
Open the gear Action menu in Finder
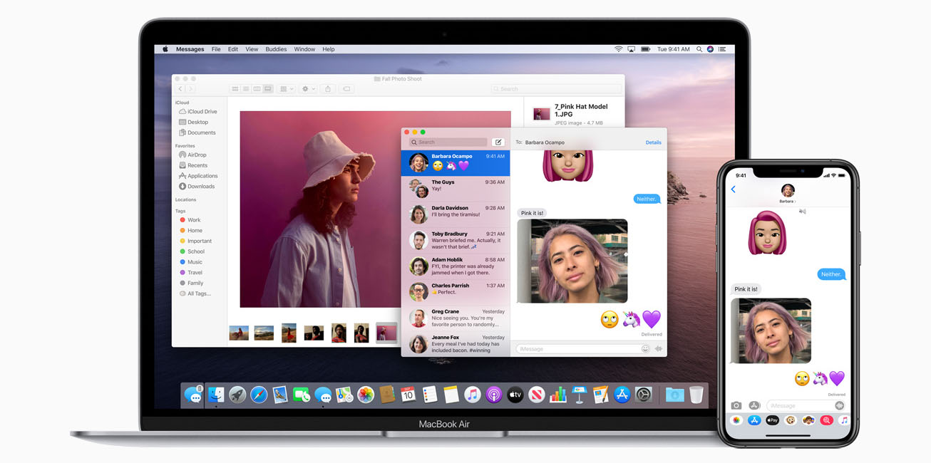pos(308,89)
